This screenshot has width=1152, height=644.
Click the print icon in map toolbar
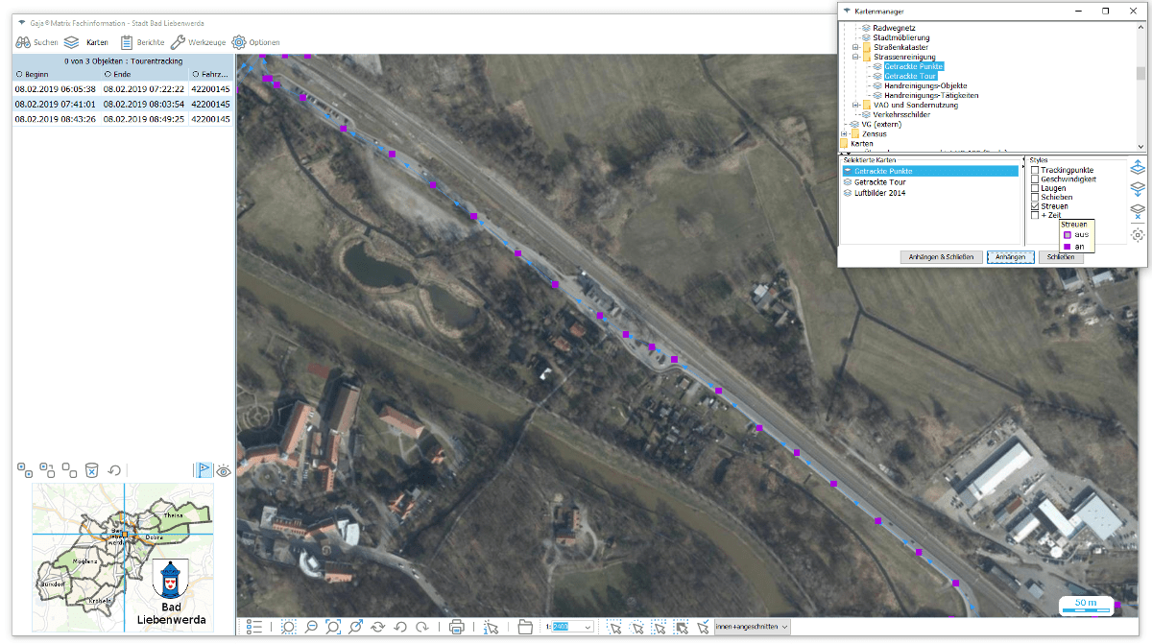click(x=457, y=627)
